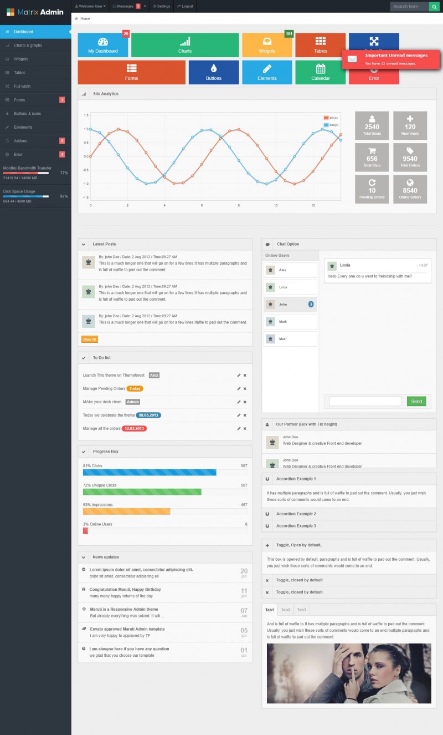Open the Buttons droplet tile
Viewport: 443px width, 735px height.
214,72
